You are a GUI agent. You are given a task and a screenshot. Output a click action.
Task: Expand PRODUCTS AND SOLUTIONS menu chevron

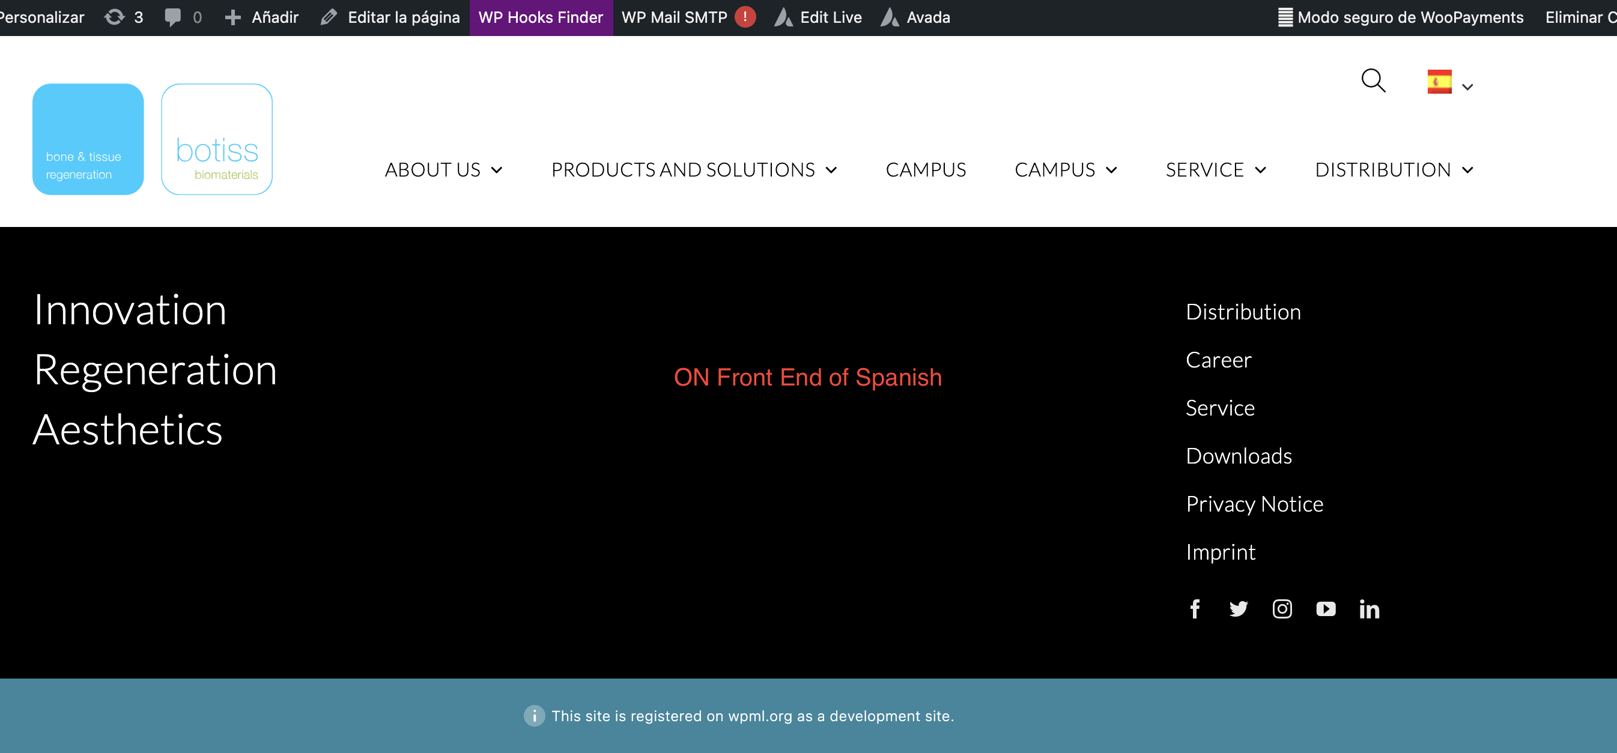831,170
